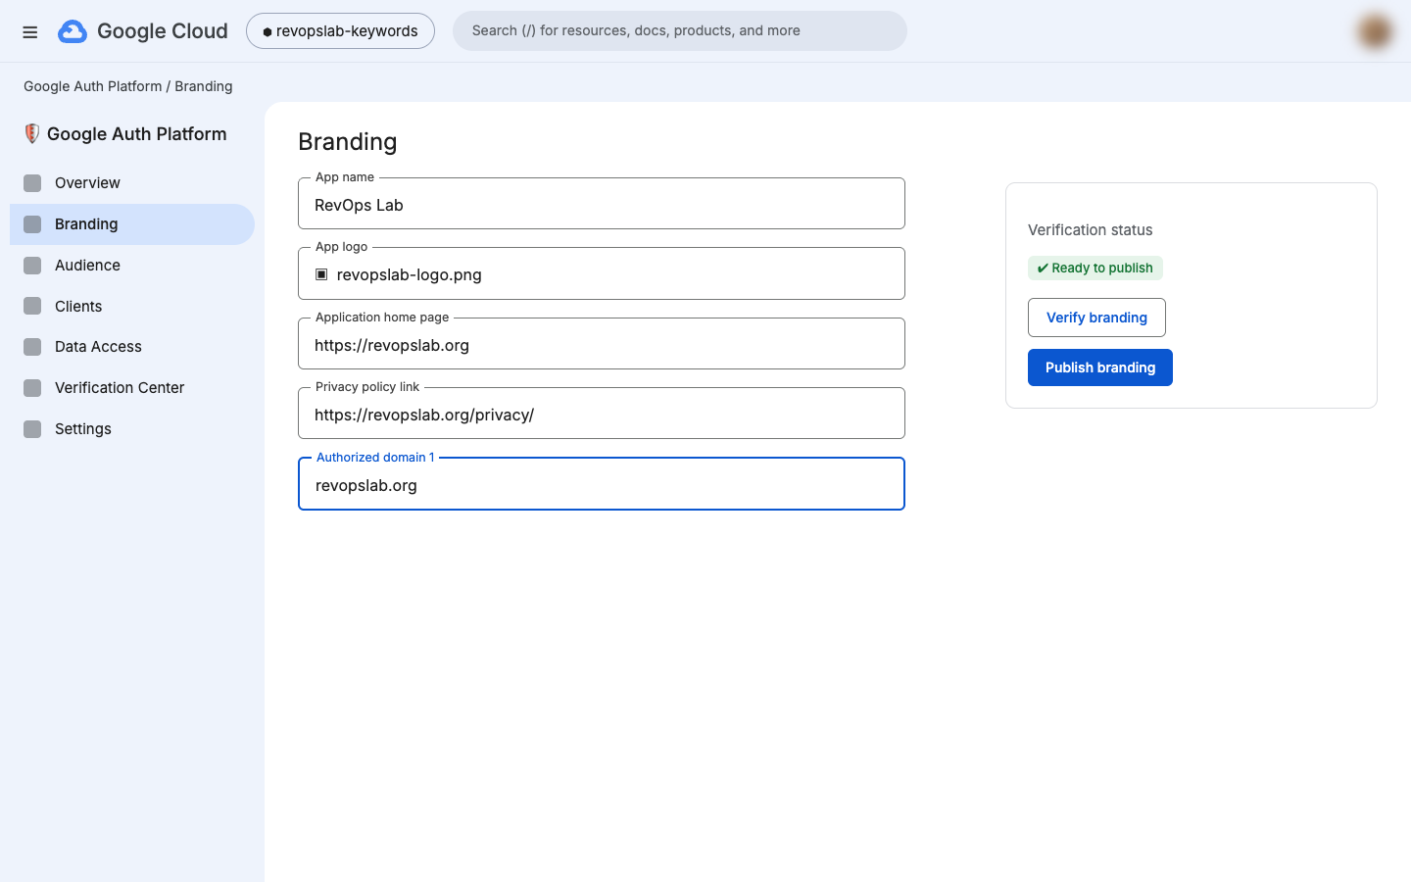Navigate to Data Access

(132, 347)
